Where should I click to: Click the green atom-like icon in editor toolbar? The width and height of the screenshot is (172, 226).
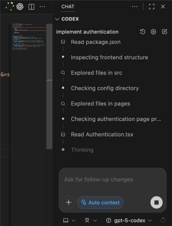10,7
